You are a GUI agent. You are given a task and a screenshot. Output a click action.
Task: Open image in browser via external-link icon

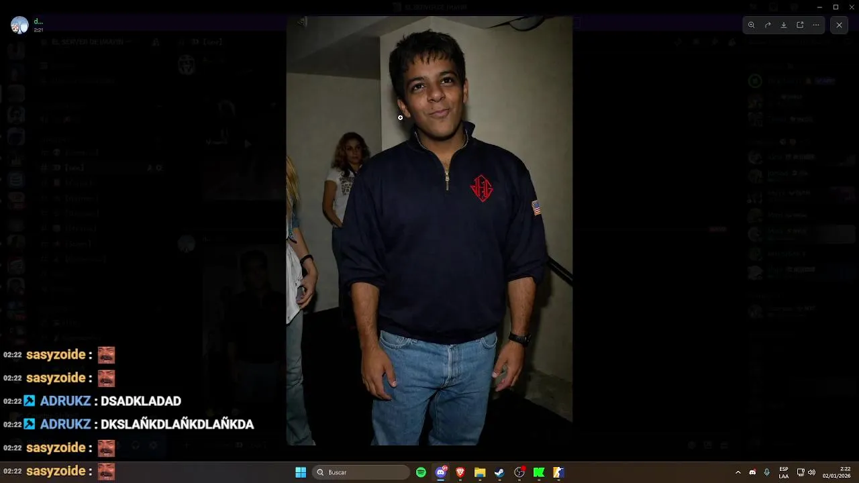click(800, 25)
